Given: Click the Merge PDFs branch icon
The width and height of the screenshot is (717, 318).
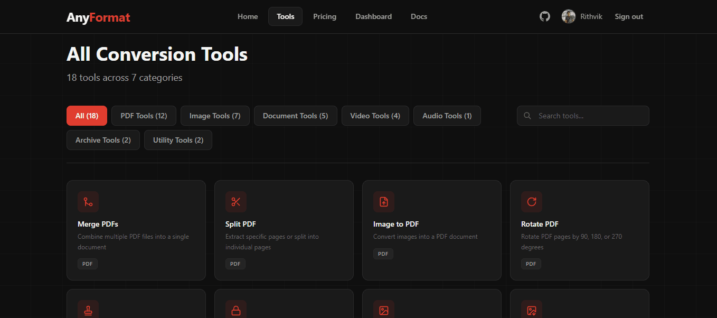Looking at the screenshot, I should 88,202.
